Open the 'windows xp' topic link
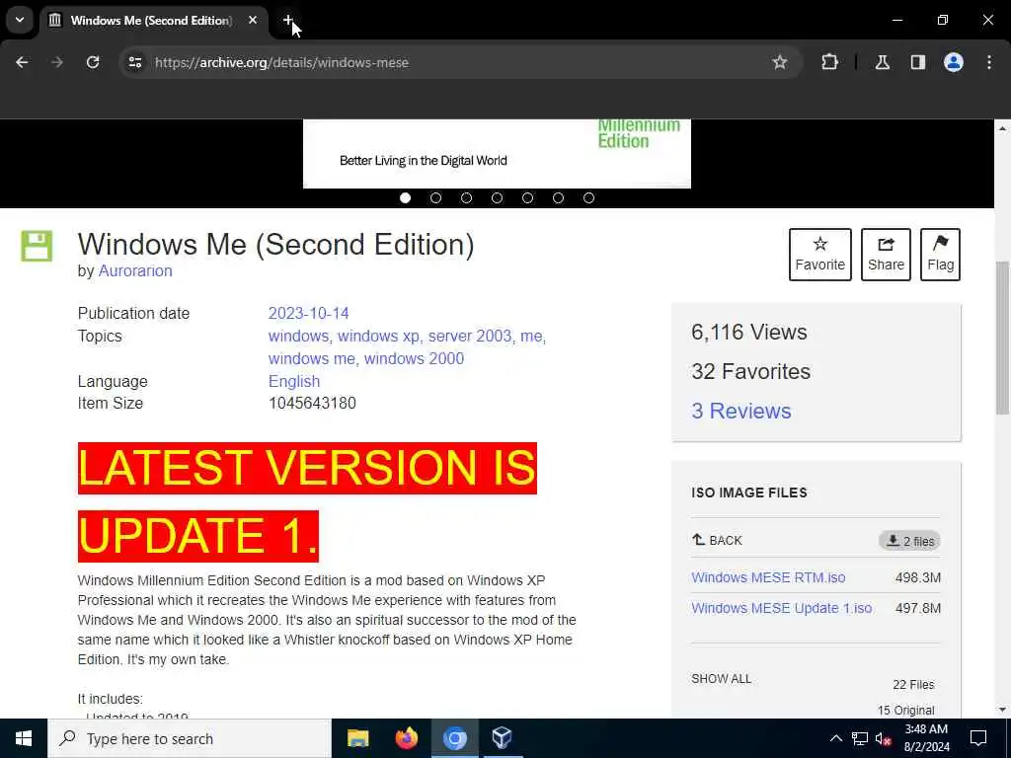 pyautogui.click(x=378, y=336)
